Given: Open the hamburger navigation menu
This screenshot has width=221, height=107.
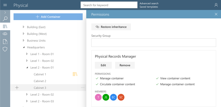Looking at the screenshot, I should coord(5,5).
